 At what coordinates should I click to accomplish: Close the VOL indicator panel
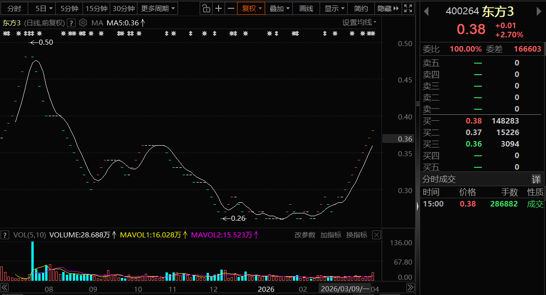[x=376, y=235]
